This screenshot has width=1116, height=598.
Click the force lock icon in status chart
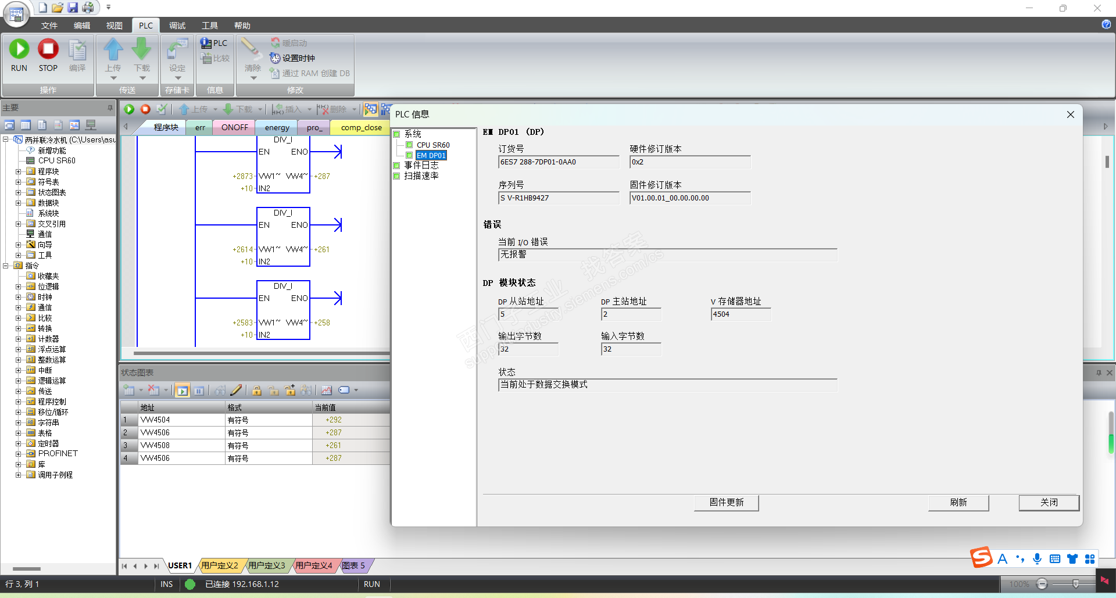click(257, 390)
